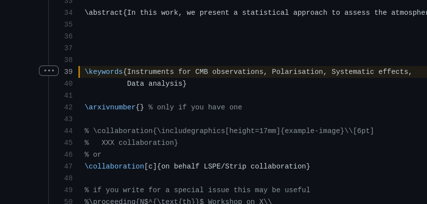Place cursor on 'Data analysis}' text
The height and width of the screenshot is (204, 427).
(157, 84)
